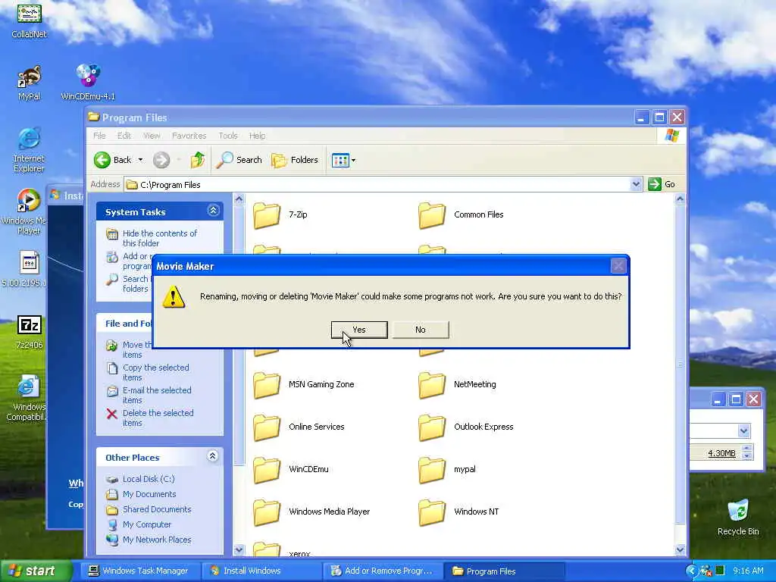Click MyPal desktop shortcut icon

30,77
